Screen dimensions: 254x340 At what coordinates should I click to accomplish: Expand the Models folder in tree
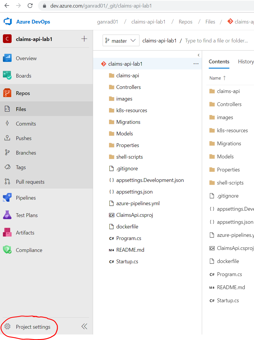pyautogui.click(x=121, y=134)
